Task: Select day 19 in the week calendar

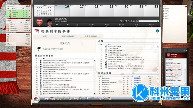Action: click(107, 10)
